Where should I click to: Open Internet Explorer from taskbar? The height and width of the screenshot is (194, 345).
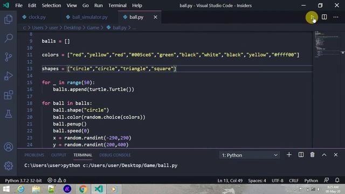click(20, 189)
